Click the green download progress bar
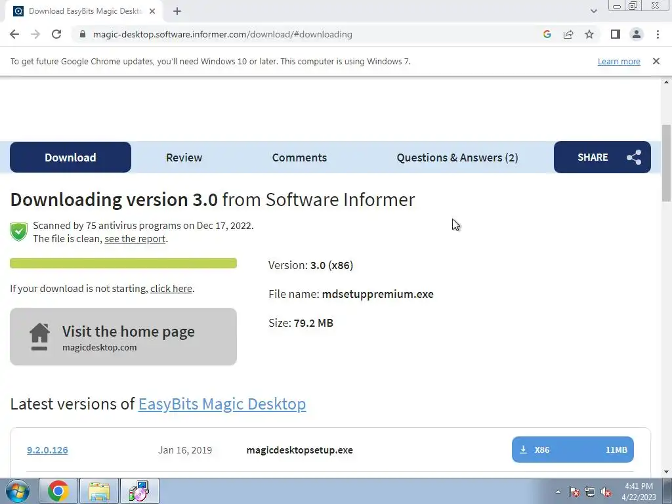The image size is (672, 504). point(123,263)
